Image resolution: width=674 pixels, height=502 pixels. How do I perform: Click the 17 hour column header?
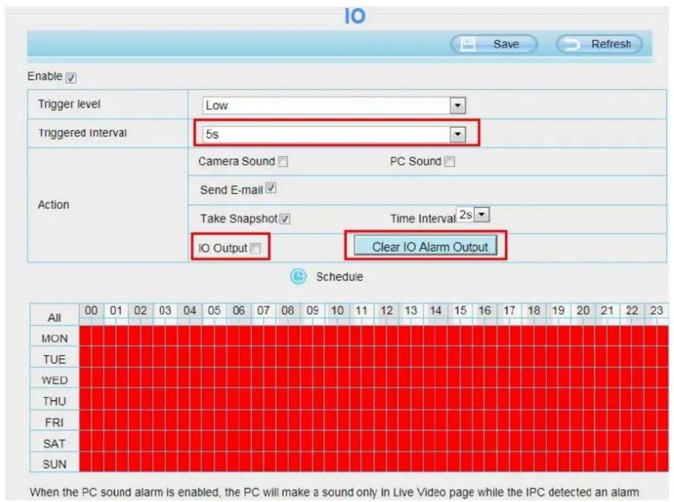pyautogui.click(x=509, y=311)
